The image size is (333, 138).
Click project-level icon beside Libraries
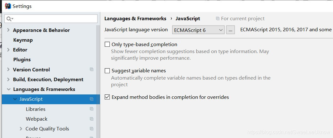pos(91,109)
